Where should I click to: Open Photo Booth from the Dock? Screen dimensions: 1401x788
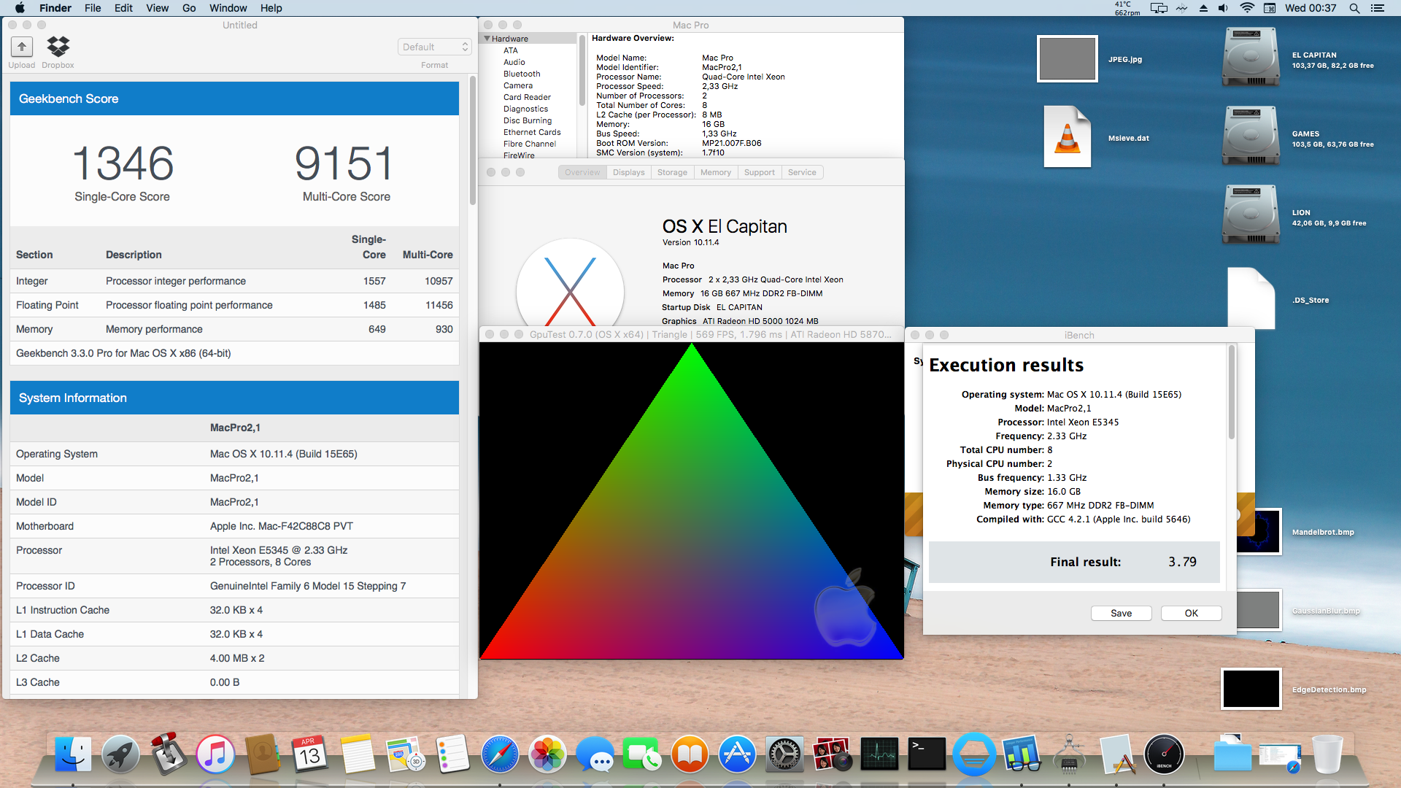point(832,754)
